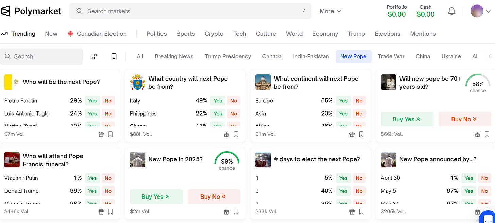This screenshot has height=223, width=495.
Task: Open 'New Pope announced by...?' title
Action: tap(438, 159)
